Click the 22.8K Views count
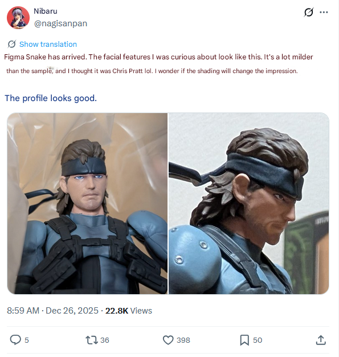 tap(129, 311)
